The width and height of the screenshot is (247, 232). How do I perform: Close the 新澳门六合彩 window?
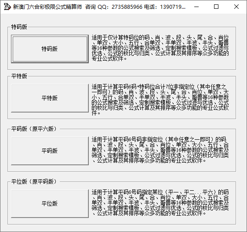click(236, 7)
